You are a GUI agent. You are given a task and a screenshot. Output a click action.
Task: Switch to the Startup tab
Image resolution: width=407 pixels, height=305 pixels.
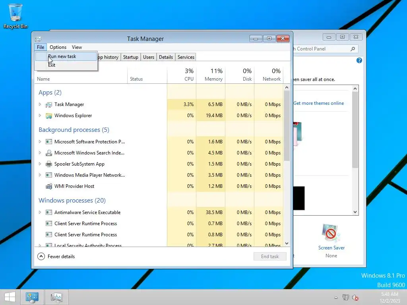coord(130,57)
